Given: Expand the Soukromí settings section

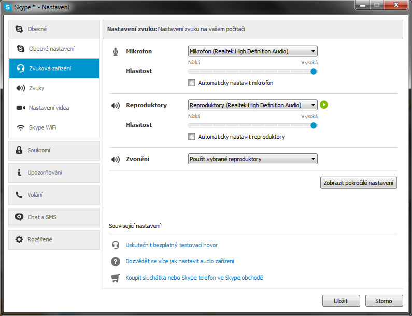Looking at the screenshot, I should tap(54, 151).
